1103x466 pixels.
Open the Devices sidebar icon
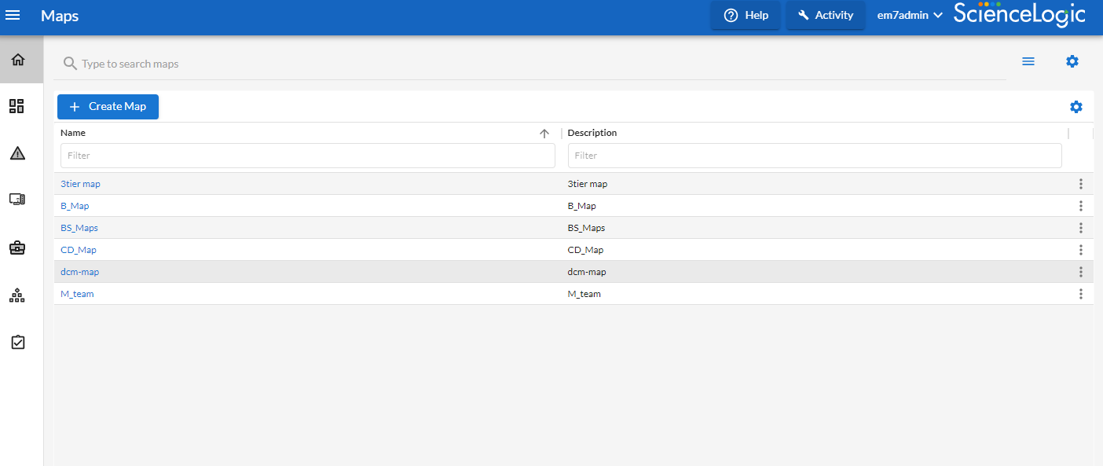click(x=17, y=200)
